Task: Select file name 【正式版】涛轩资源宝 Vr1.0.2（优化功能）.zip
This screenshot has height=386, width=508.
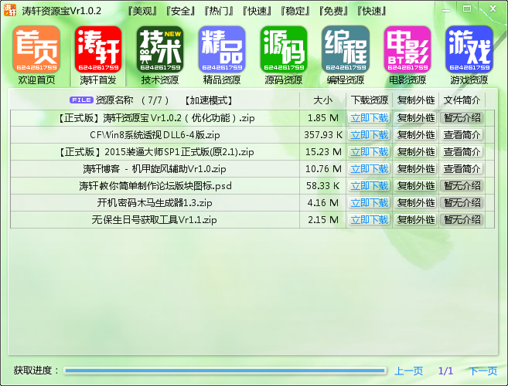Action: coord(155,118)
